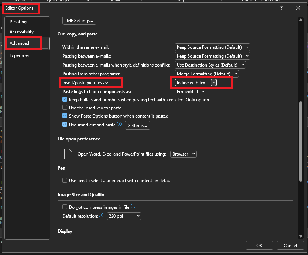Toggle Keep bullets and numbers when pasting checkbox
Viewport: 308px width, 255px height.
(65, 99)
